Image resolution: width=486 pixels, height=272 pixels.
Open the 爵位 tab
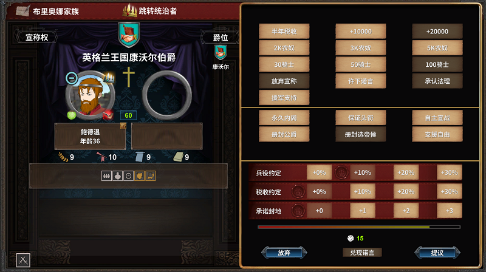pos(221,38)
